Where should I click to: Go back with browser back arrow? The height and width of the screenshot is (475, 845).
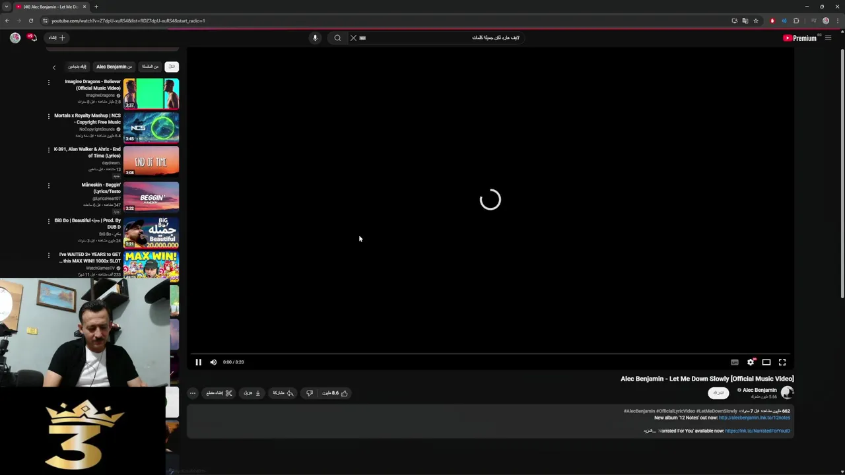(7, 20)
